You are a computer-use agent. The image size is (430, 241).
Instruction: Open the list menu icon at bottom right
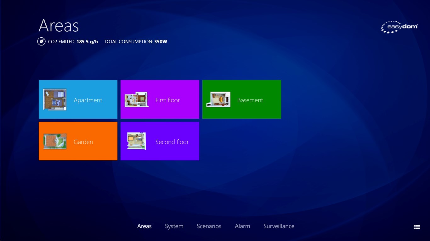pyautogui.click(x=417, y=227)
